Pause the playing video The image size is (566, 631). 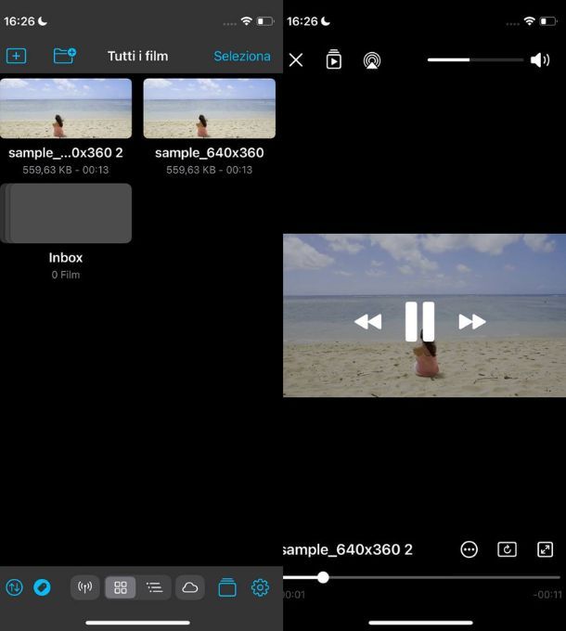point(419,321)
